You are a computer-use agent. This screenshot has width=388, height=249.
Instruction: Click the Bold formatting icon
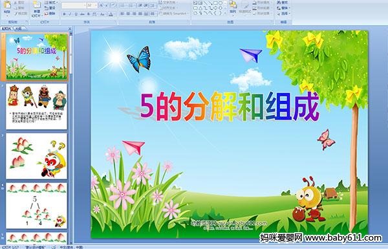click(x=64, y=14)
